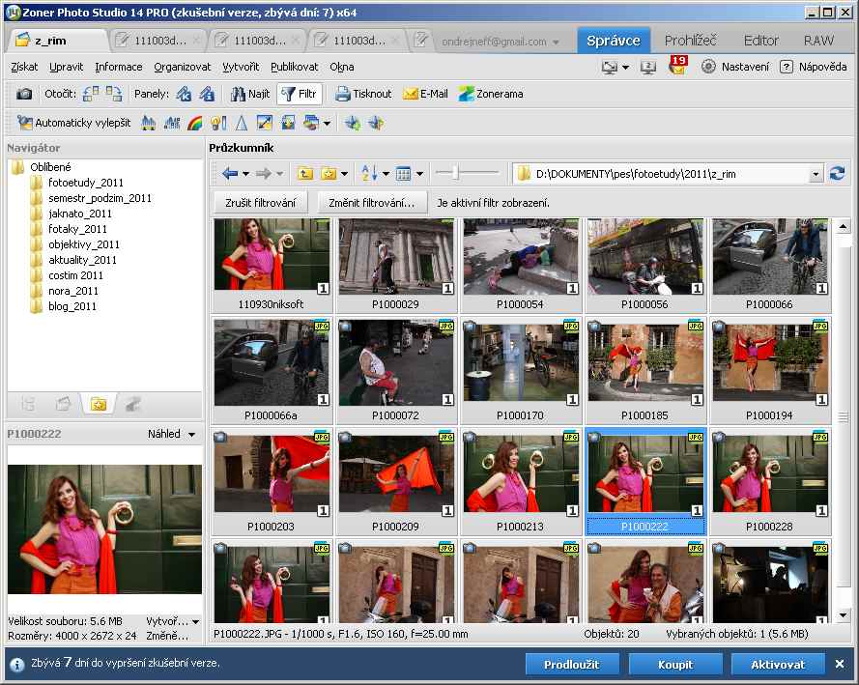This screenshot has height=685, width=859.
Task: Open Zonerama from the toolbar
Action: (491, 94)
